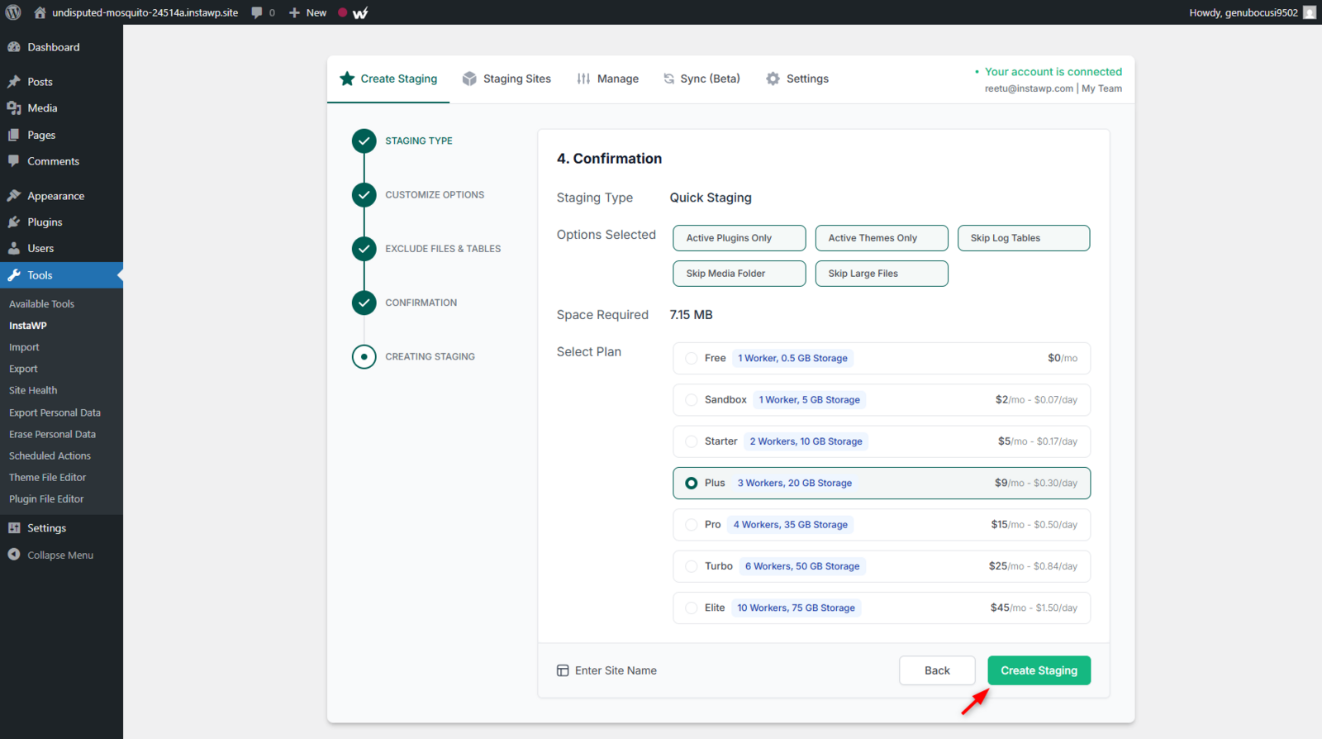Click the Collapse Menu arrow icon

pyautogui.click(x=14, y=555)
